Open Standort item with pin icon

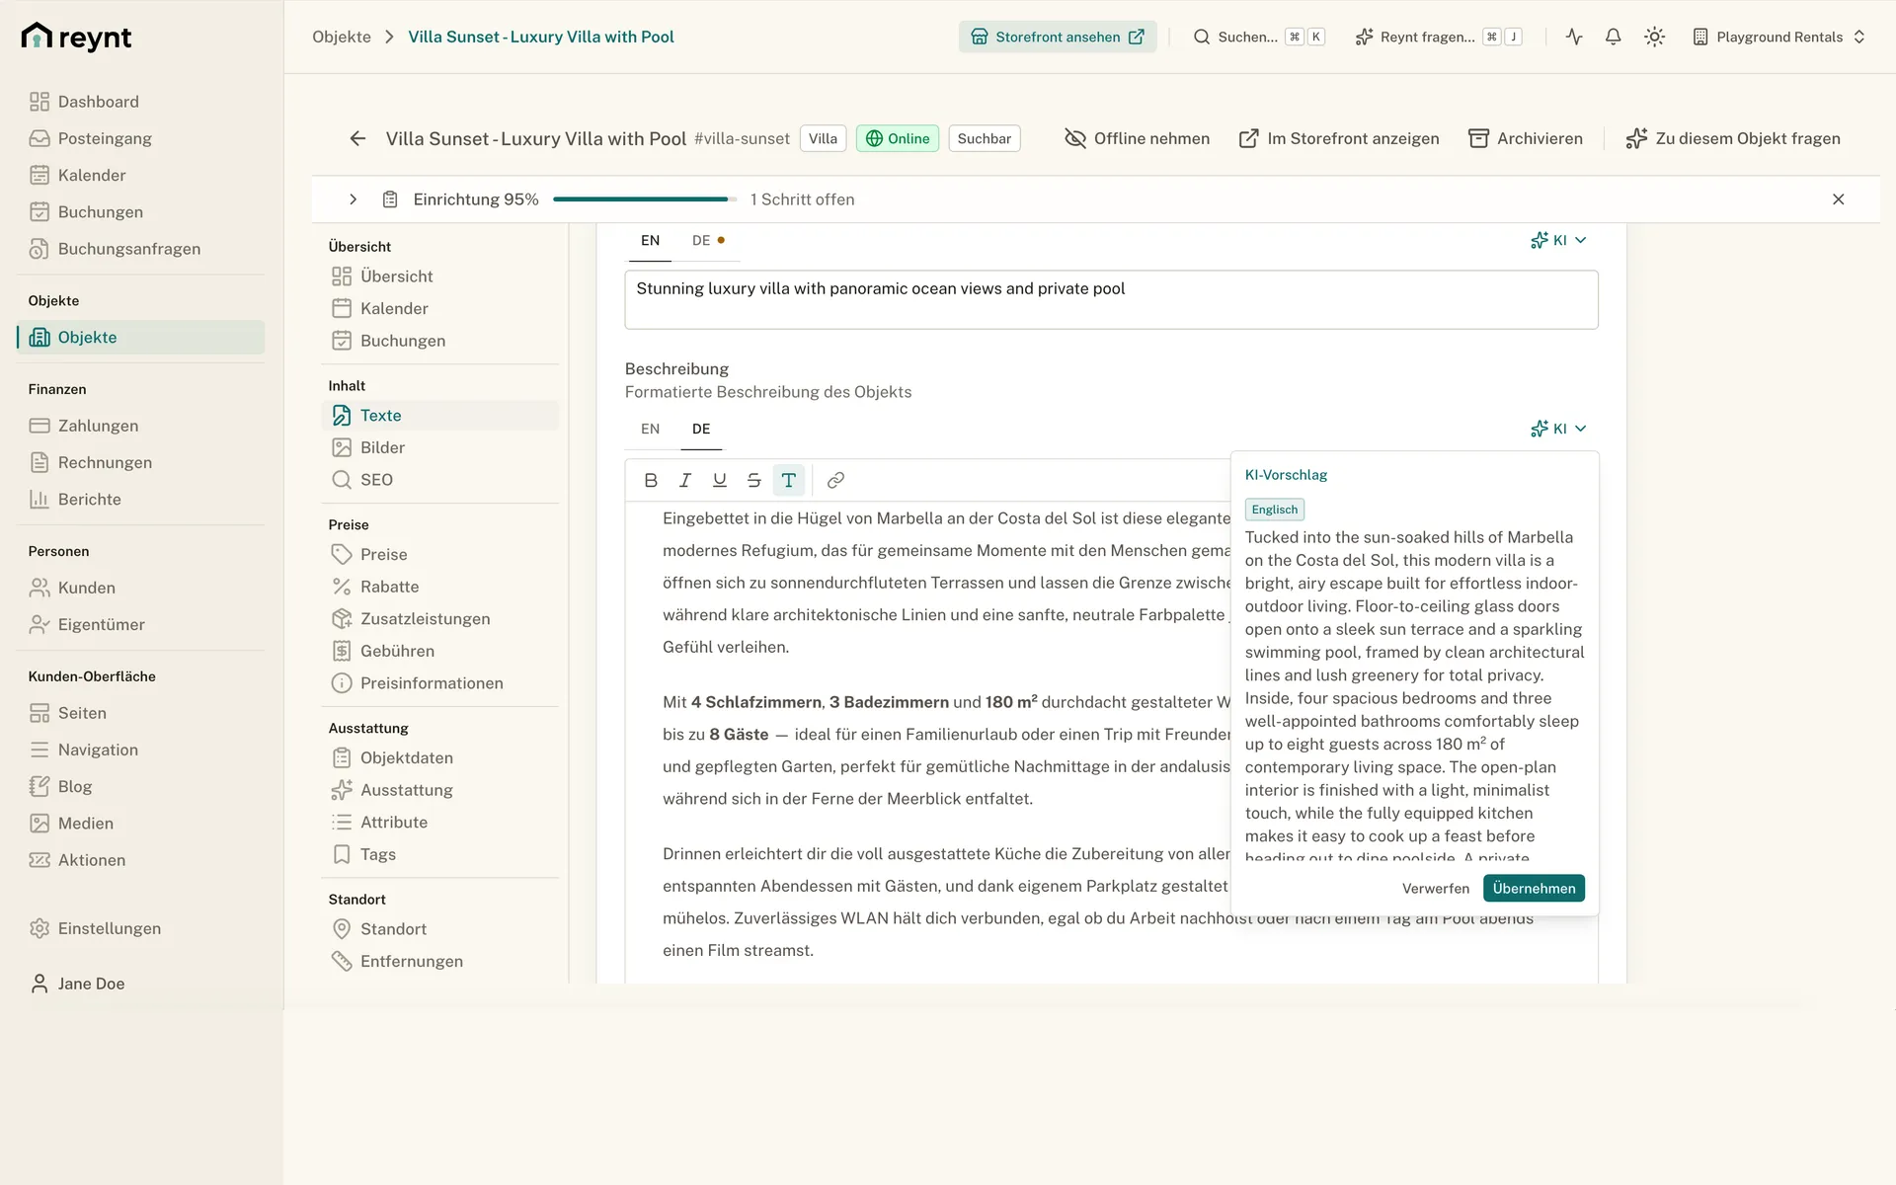439,929
